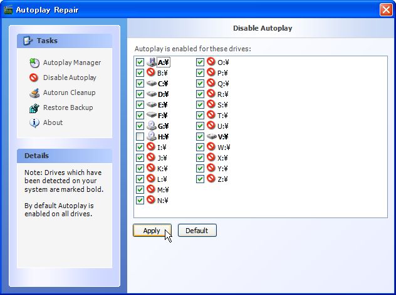
Task: Click the Details panel header
Action: tap(65, 156)
